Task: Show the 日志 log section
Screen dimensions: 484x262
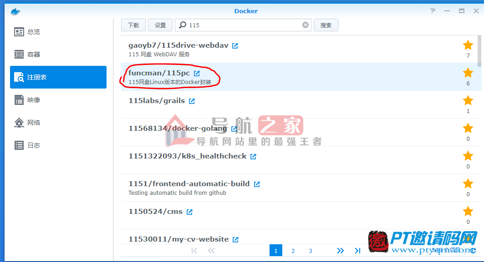Action: tap(58, 145)
